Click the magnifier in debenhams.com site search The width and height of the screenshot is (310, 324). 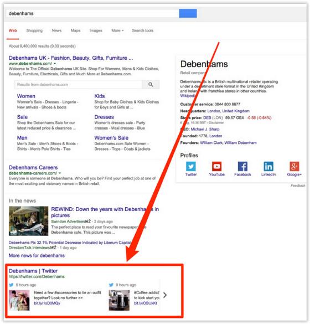click(x=151, y=85)
